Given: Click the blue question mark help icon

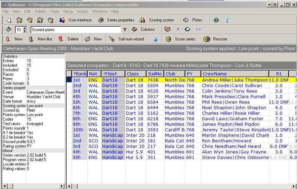Looking at the screenshot, I should pyautogui.click(x=227, y=20).
